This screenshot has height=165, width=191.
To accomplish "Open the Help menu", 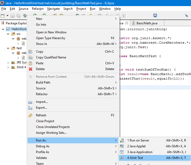I will point(118,9).
